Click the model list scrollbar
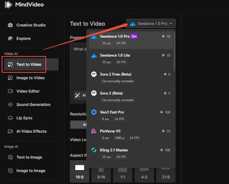The width and height of the screenshot is (229, 184). [x=174, y=52]
